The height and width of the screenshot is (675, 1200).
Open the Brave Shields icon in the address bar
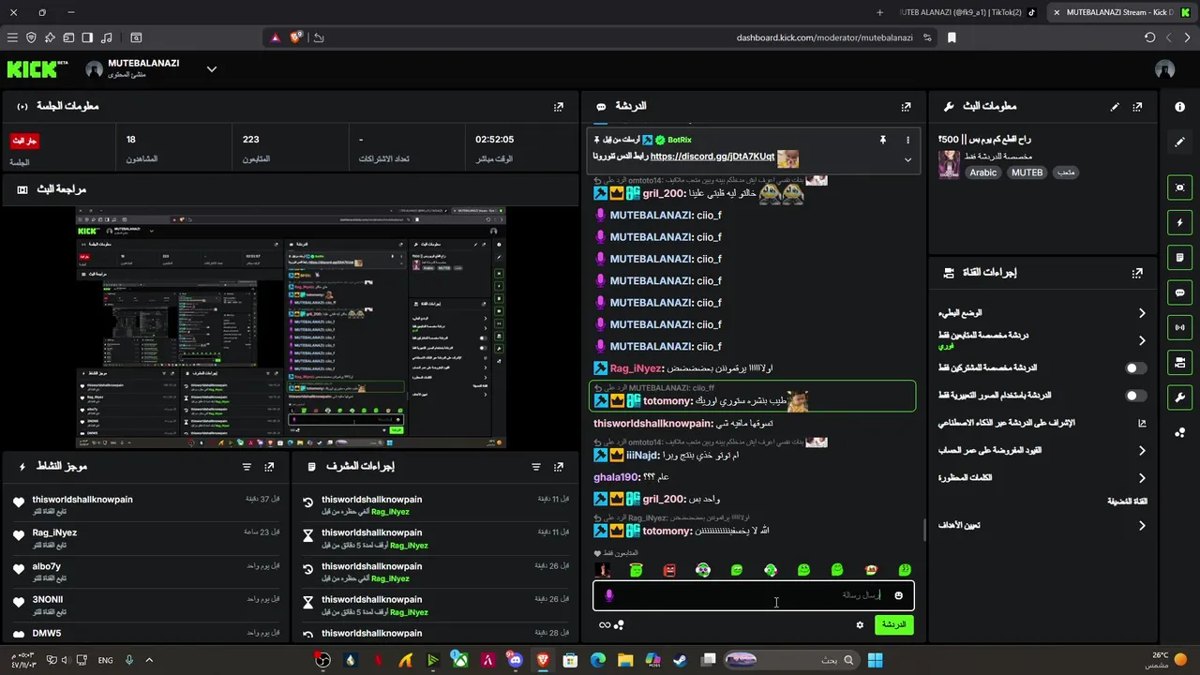click(296, 37)
